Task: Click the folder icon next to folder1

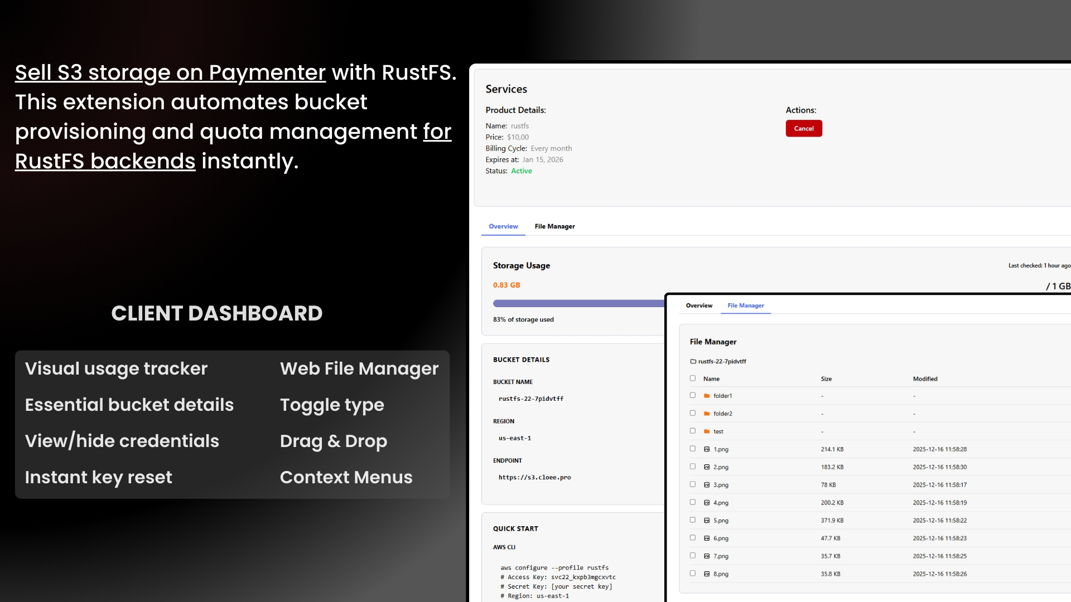Action: 707,396
